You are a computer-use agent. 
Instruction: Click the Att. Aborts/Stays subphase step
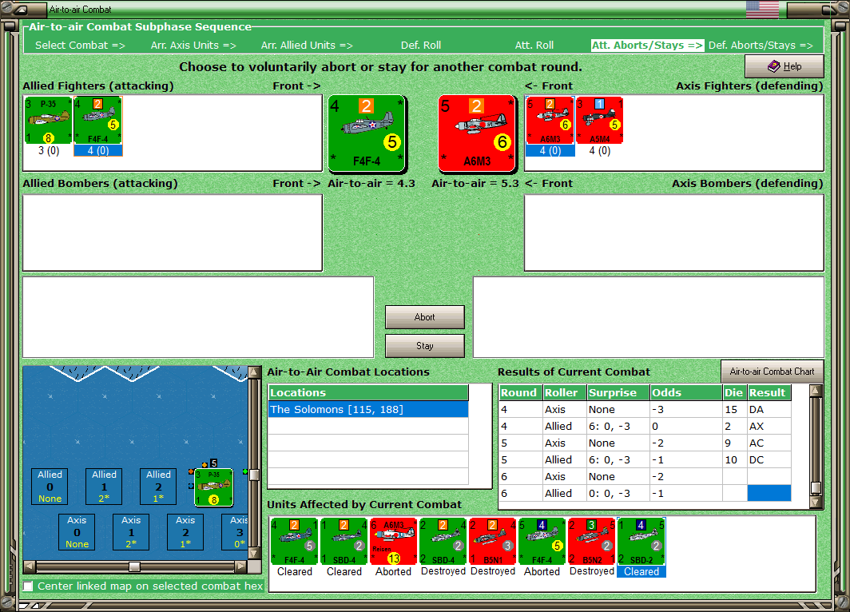pyautogui.click(x=647, y=45)
